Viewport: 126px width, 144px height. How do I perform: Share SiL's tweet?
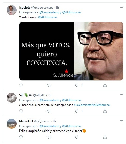coord(105,111)
